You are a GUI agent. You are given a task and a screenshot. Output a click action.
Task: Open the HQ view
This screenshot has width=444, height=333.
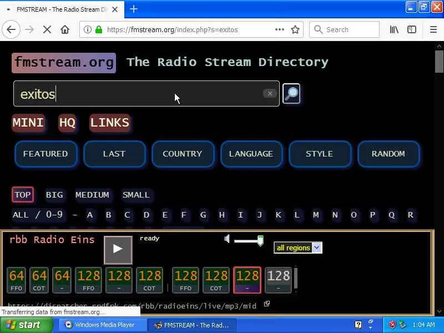(x=67, y=123)
